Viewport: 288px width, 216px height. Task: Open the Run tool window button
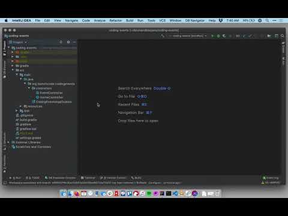point(15,178)
